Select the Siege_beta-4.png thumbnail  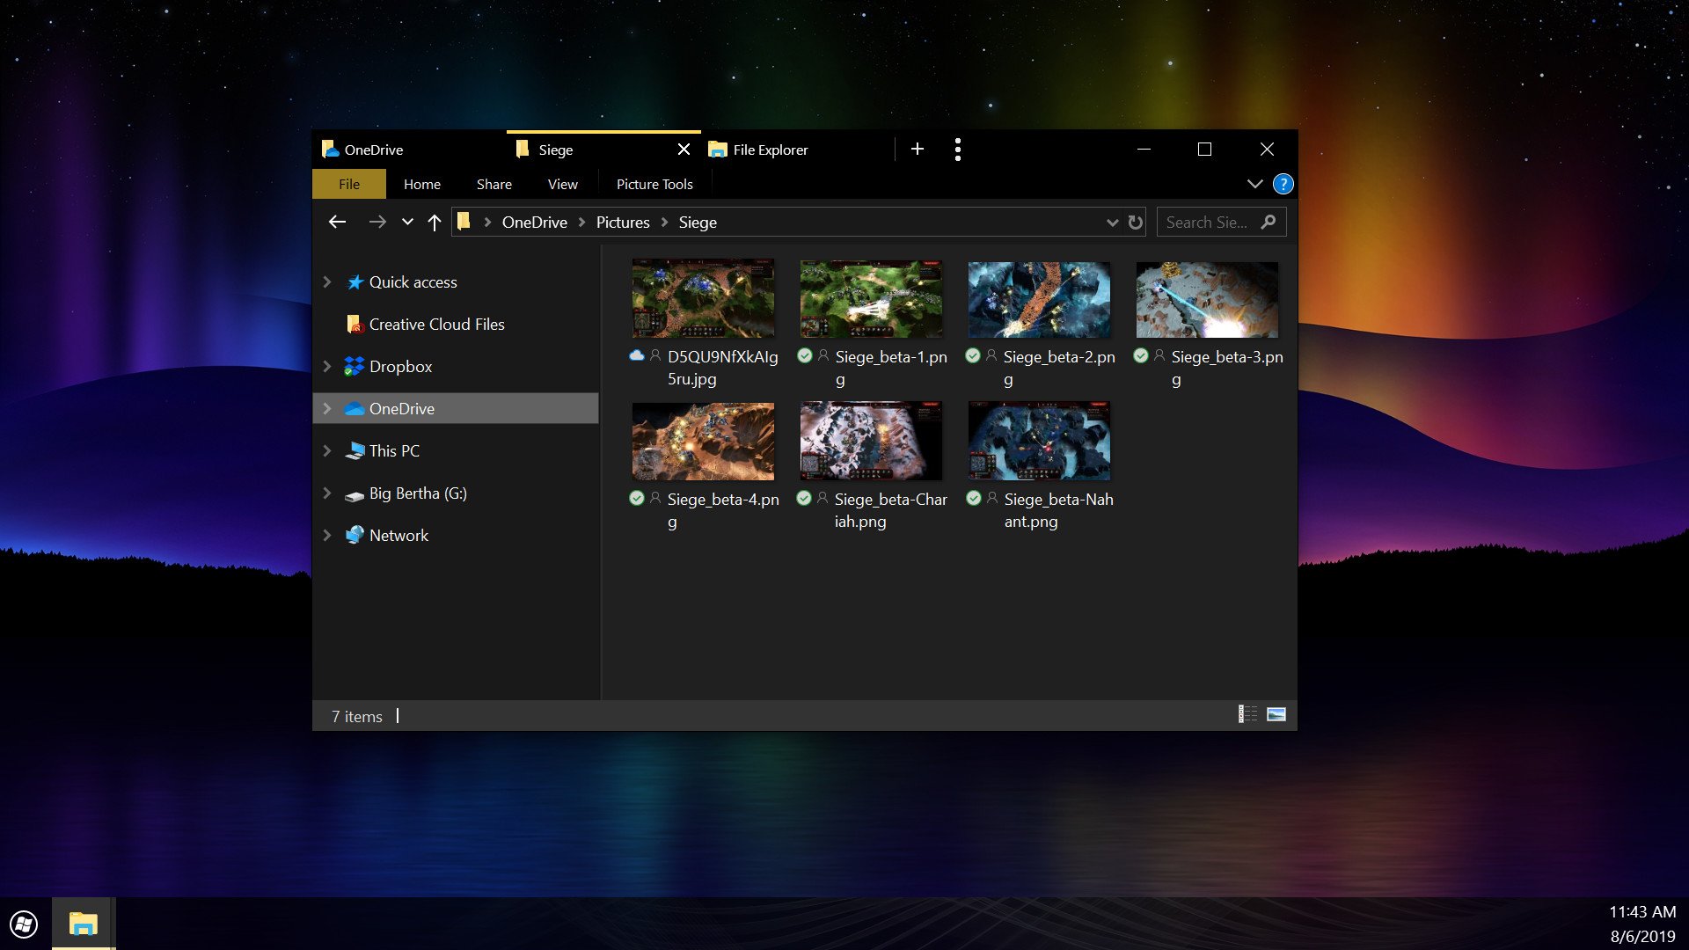click(x=703, y=441)
